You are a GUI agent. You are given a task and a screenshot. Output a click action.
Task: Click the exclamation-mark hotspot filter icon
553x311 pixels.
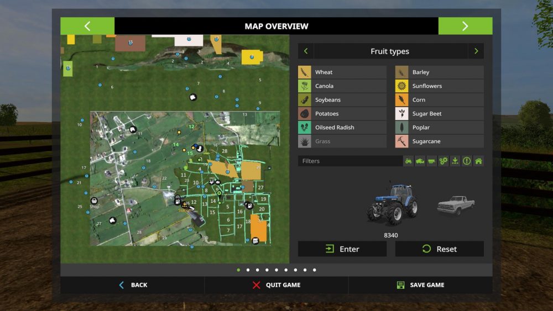point(467,161)
